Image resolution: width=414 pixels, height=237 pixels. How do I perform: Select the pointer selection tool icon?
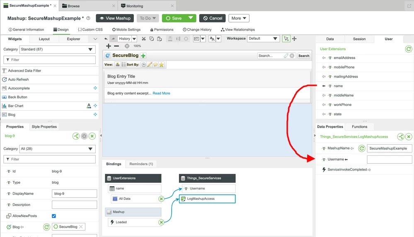click(x=286, y=39)
